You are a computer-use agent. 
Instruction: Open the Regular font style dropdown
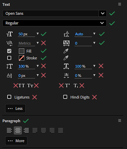coord(102,23)
